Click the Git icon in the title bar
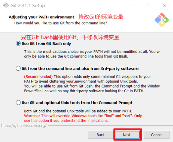 6,5
